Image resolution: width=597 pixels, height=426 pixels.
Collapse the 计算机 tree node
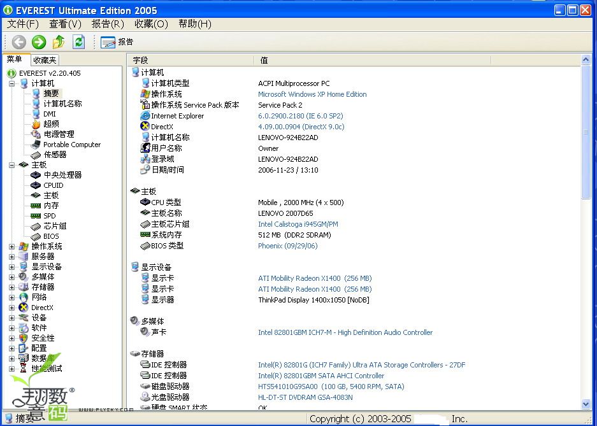pyautogui.click(x=12, y=83)
